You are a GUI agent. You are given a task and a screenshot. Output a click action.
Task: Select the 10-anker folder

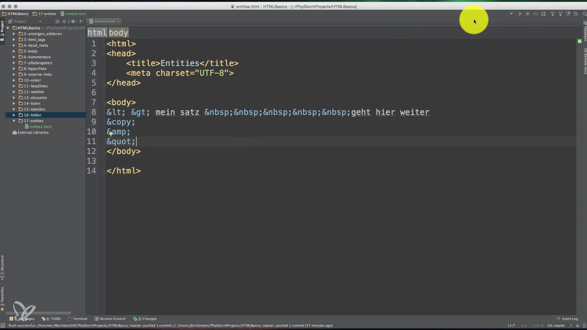click(x=30, y=80)
